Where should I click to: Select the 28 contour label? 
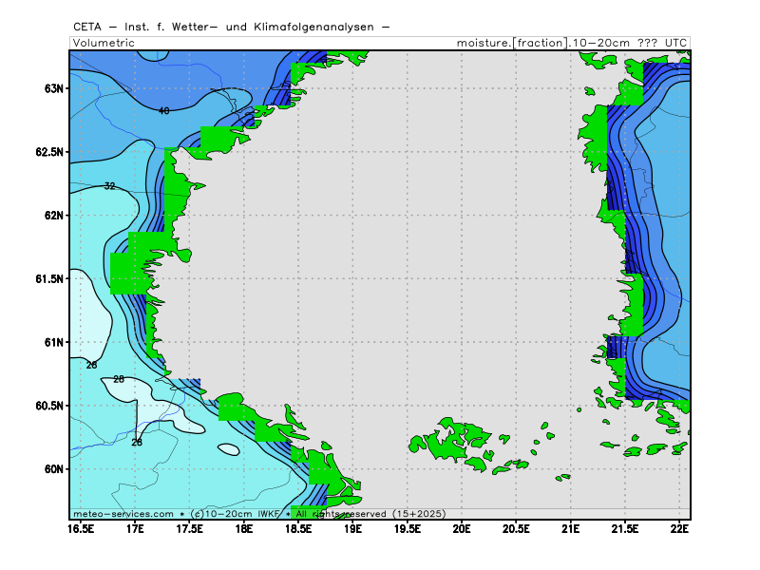pos(119,379)
